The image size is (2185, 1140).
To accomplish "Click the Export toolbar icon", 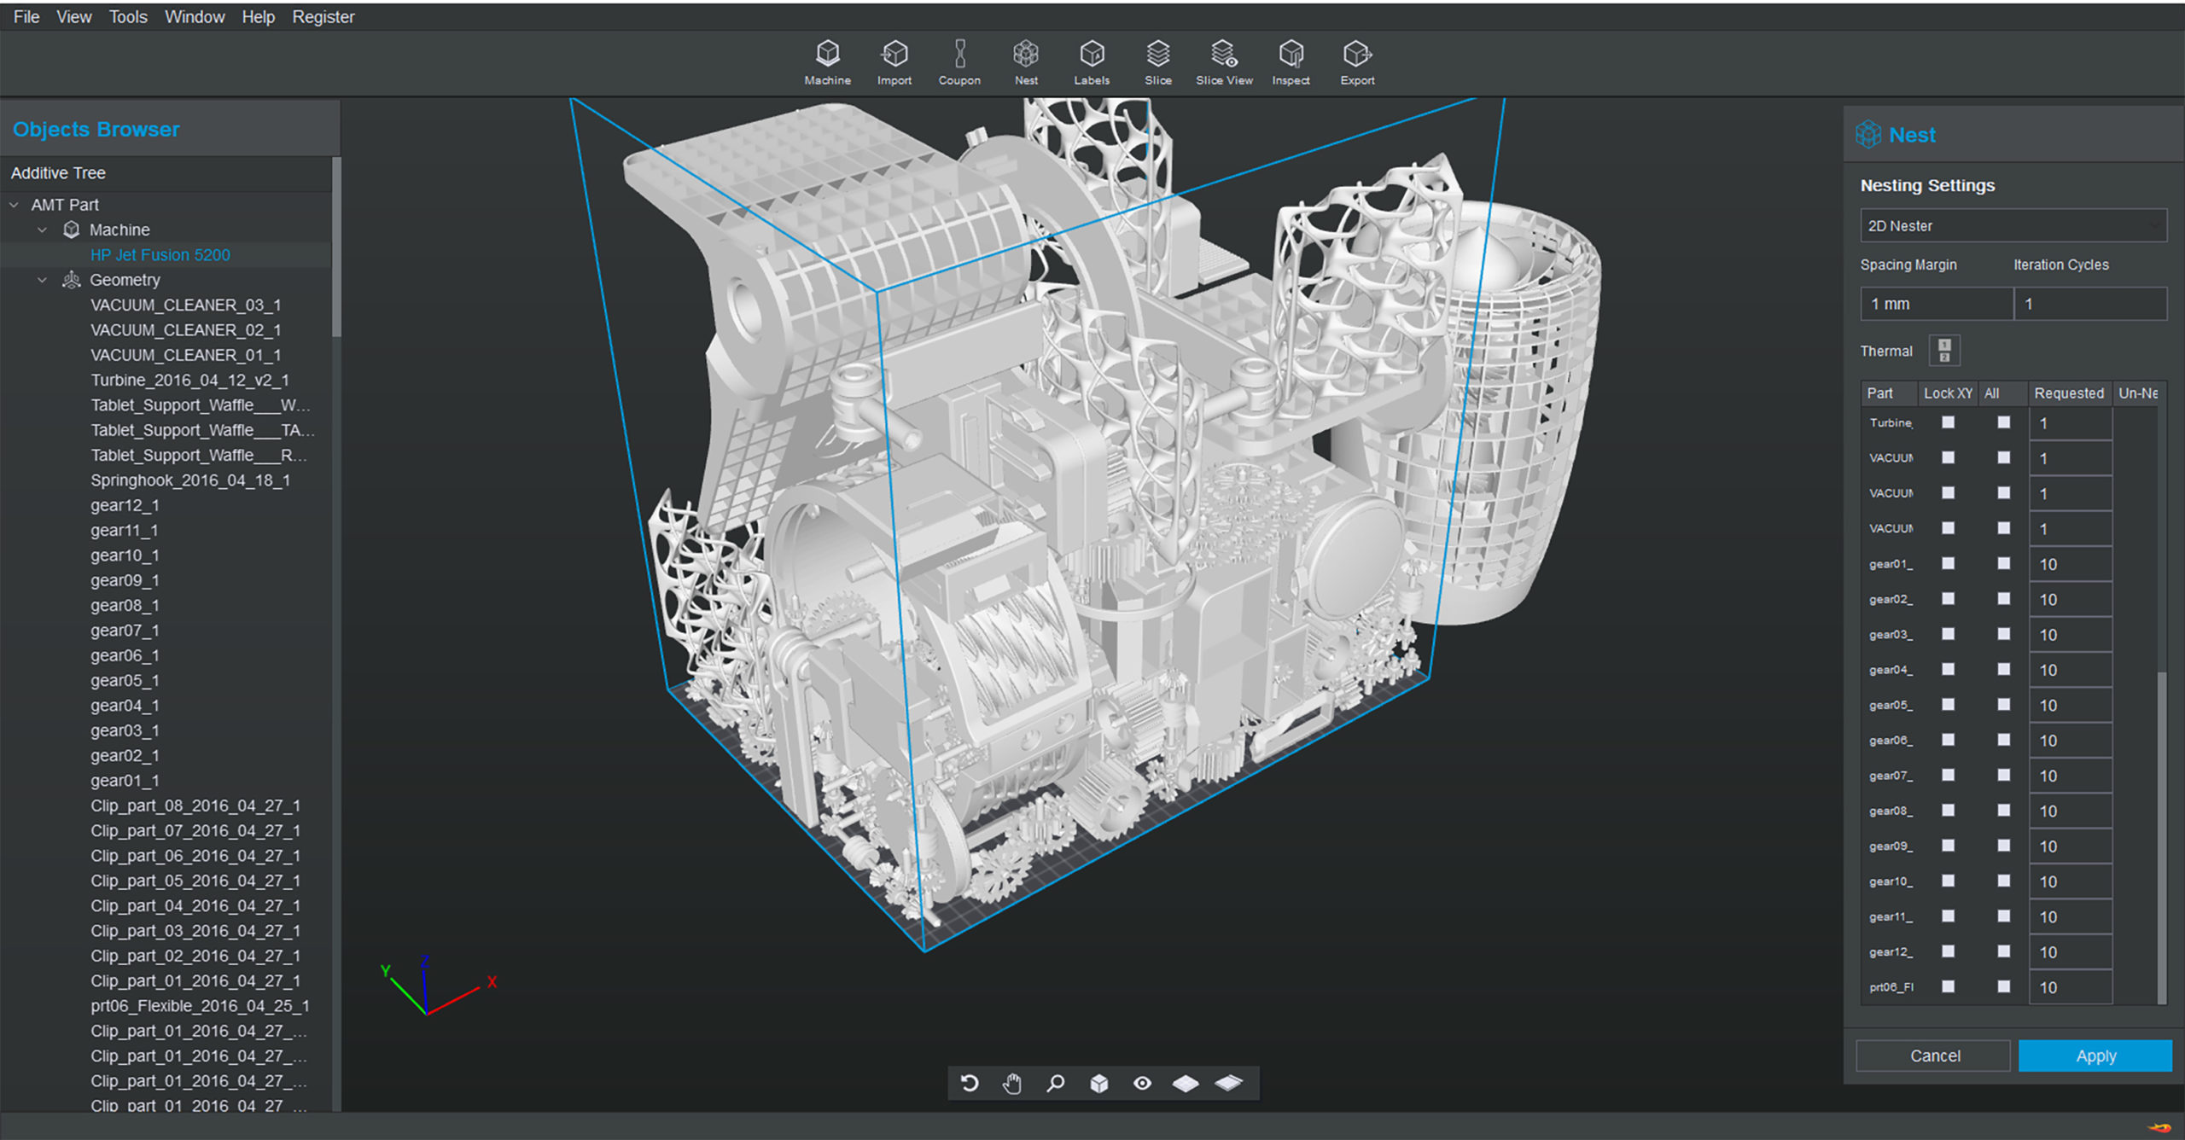I will tap(1357, 62).
